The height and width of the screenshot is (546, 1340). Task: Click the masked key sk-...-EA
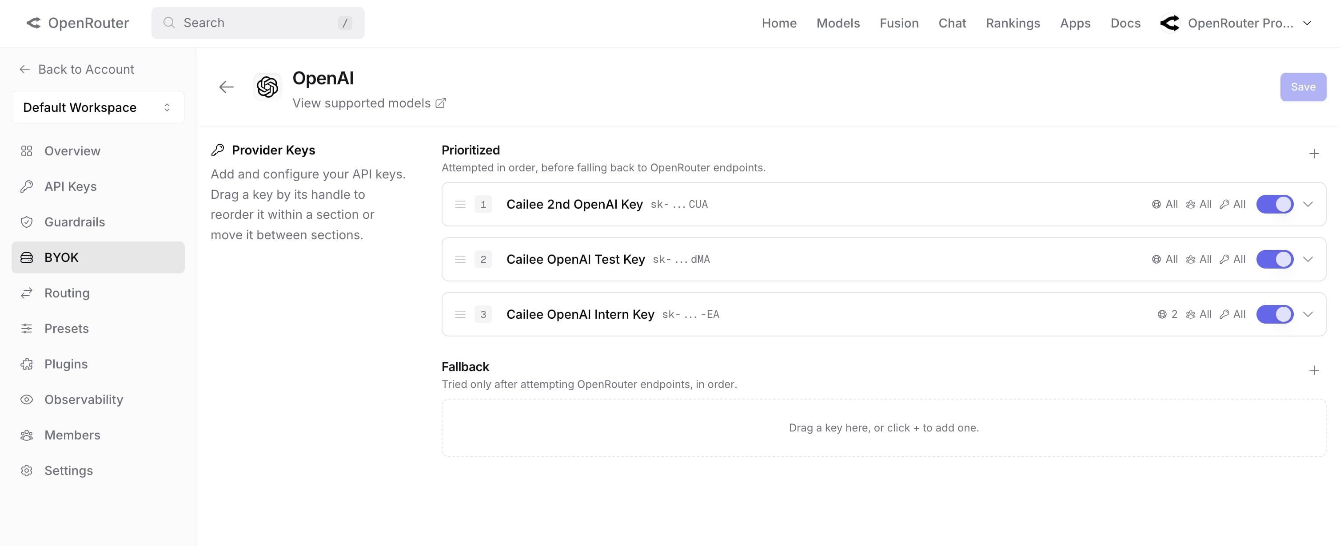[x=690, y=314]
